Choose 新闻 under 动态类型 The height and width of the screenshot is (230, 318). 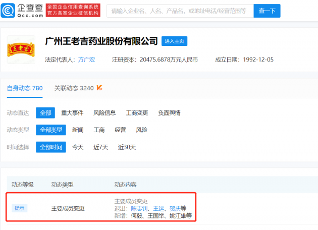coord(77,130)
